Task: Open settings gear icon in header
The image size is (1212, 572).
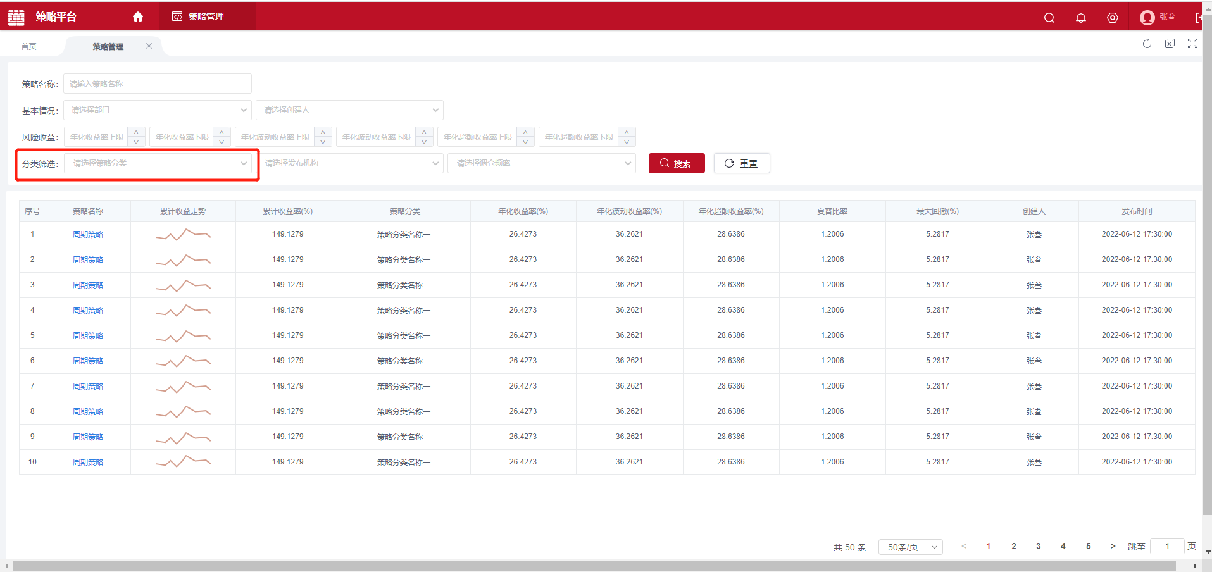Action: click(1113, 18)
